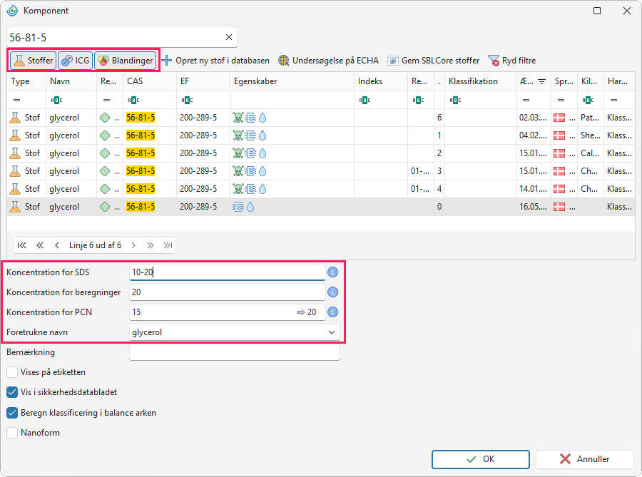Go to first page of results
The image size is (642, 477).
pos(21,245)
